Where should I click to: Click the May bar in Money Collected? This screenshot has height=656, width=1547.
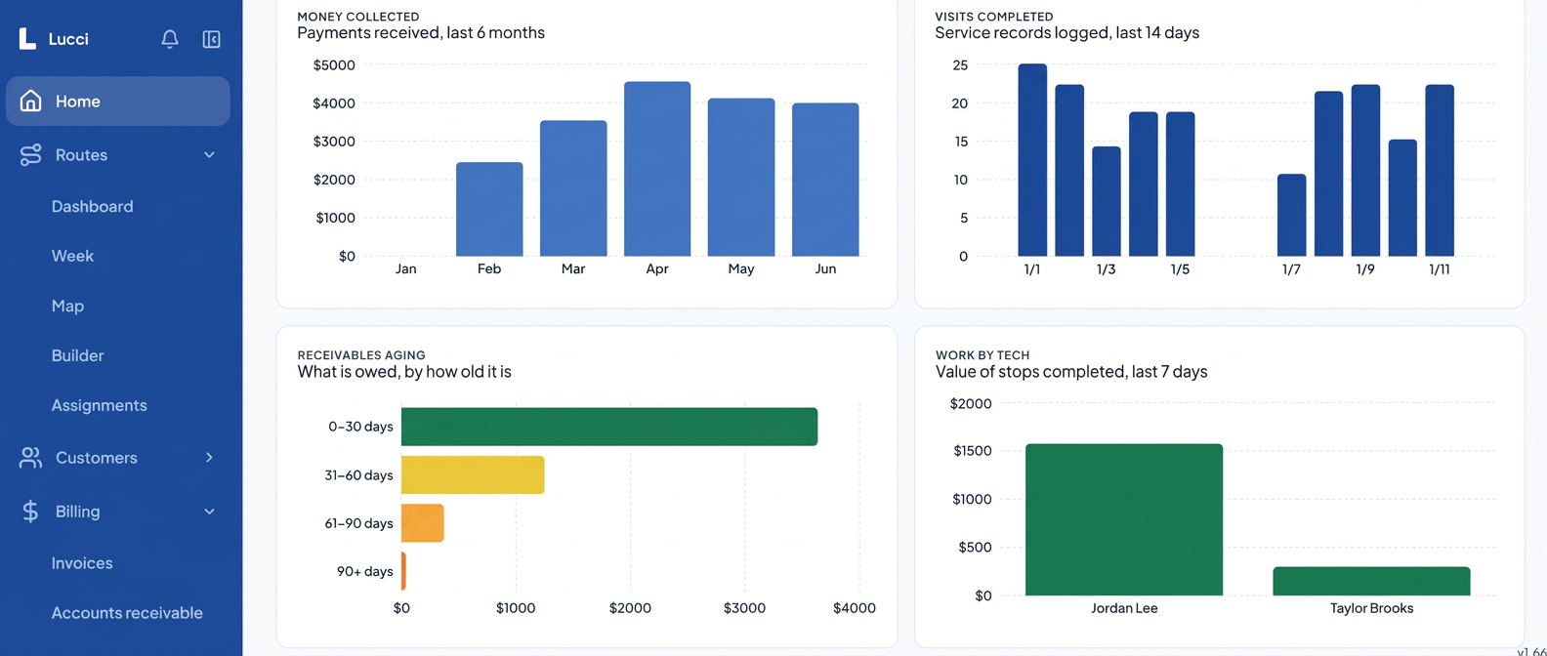[x=741, y=177]
